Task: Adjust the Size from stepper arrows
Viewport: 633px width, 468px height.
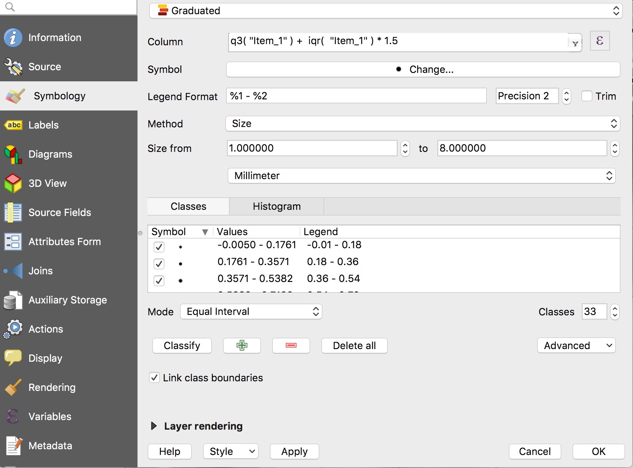Action: point(405,148)
